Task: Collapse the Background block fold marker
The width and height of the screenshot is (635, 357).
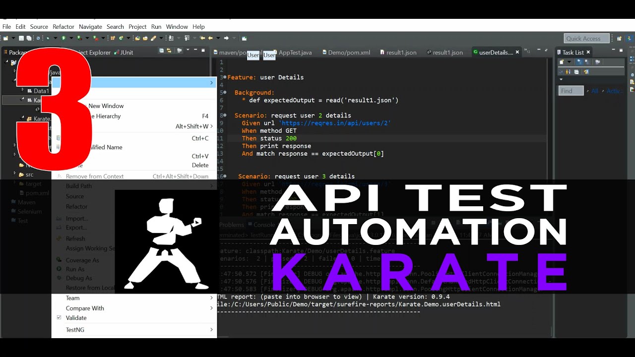Action: [x=224, y=93]
